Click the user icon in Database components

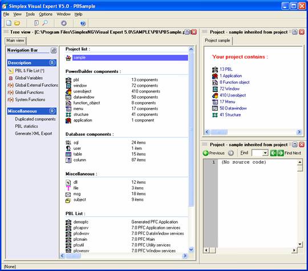tap(68, 148)
